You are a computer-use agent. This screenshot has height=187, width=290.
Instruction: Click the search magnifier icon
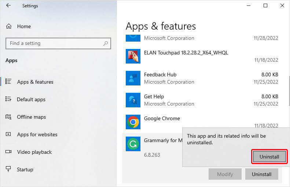pos(106,43)
